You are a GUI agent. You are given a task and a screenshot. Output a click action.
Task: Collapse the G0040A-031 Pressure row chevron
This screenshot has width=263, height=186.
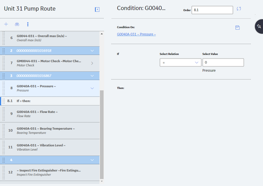click(92, 88)
